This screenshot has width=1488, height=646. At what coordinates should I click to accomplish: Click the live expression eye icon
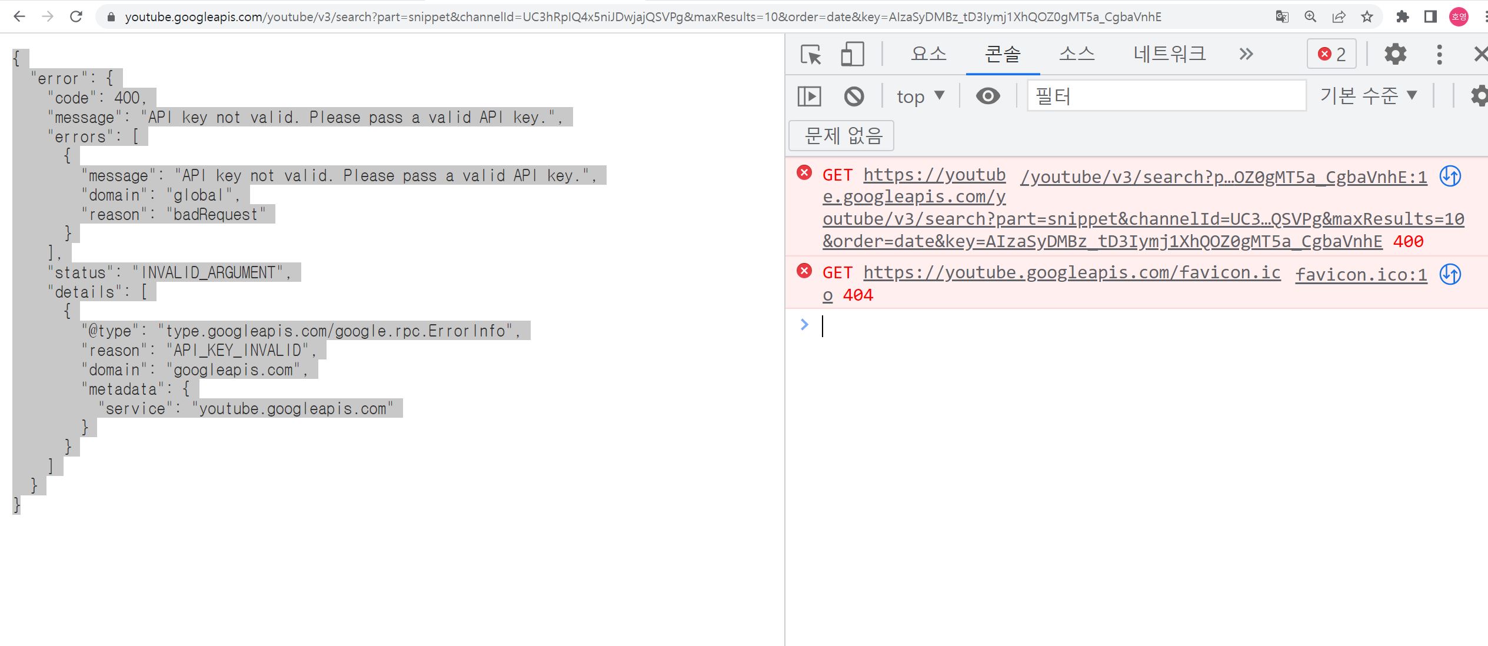click(988, 96)
